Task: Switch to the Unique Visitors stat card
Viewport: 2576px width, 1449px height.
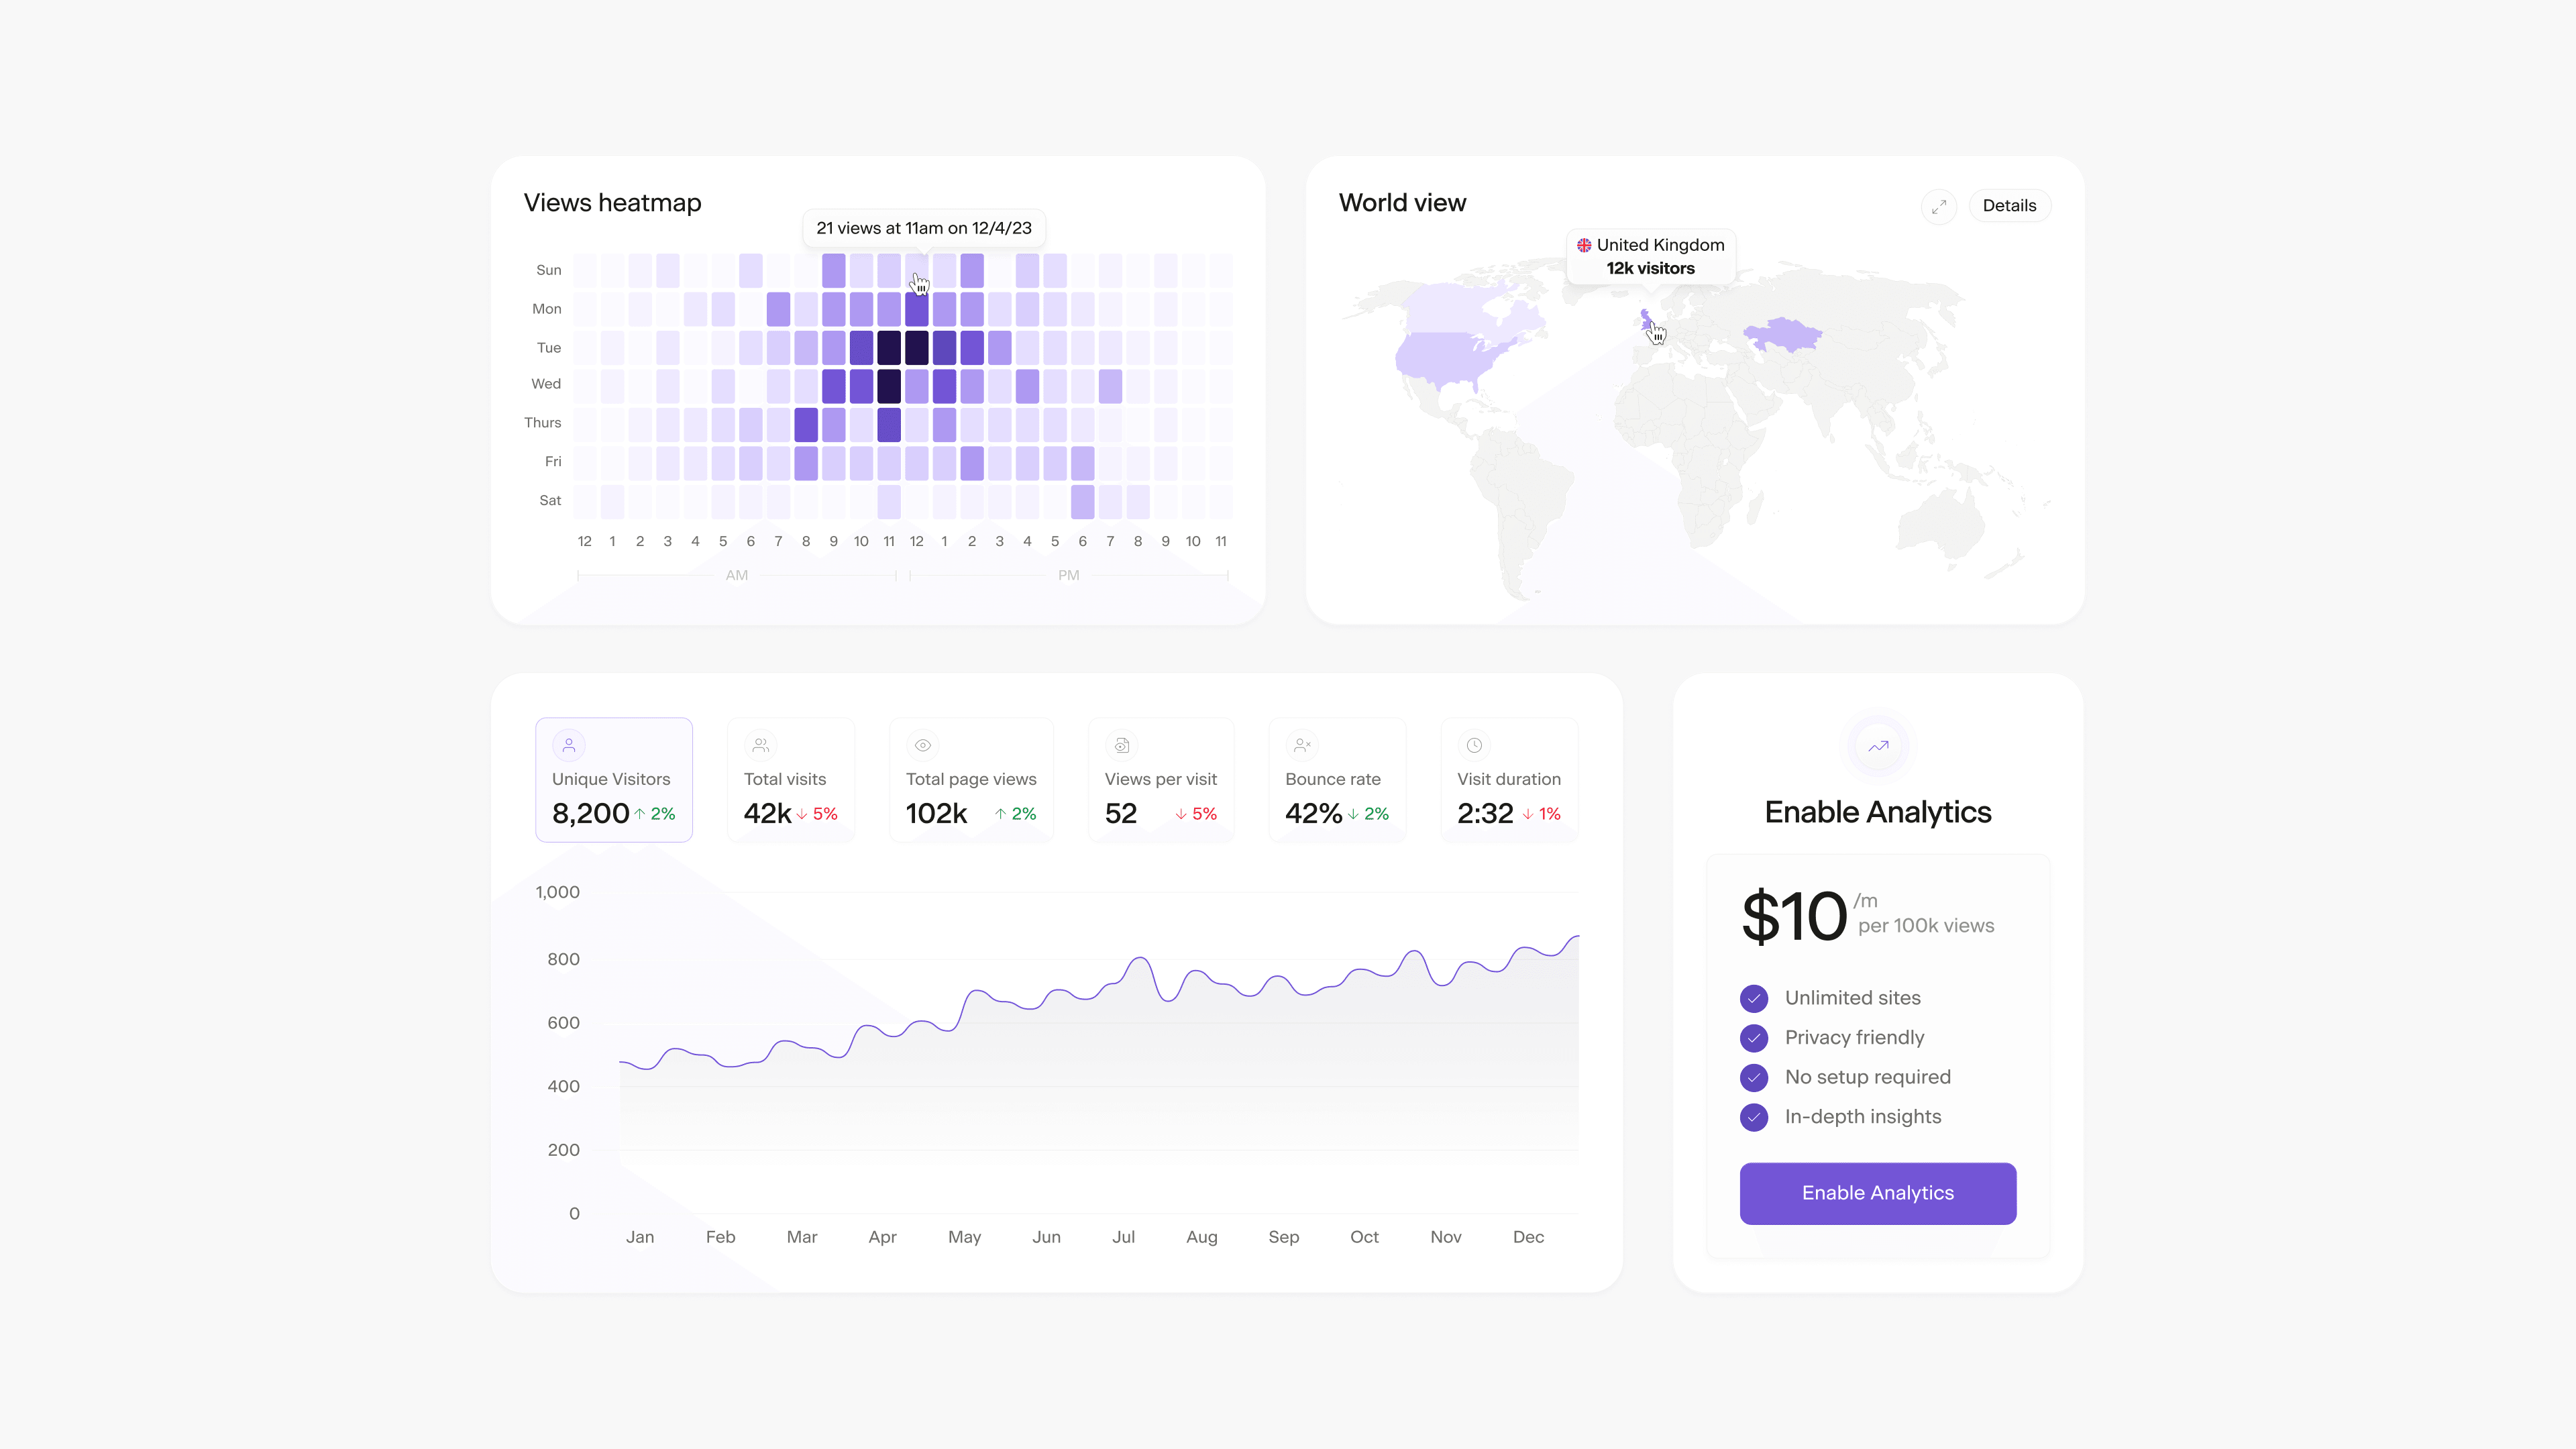Action: tap(613, 779)
